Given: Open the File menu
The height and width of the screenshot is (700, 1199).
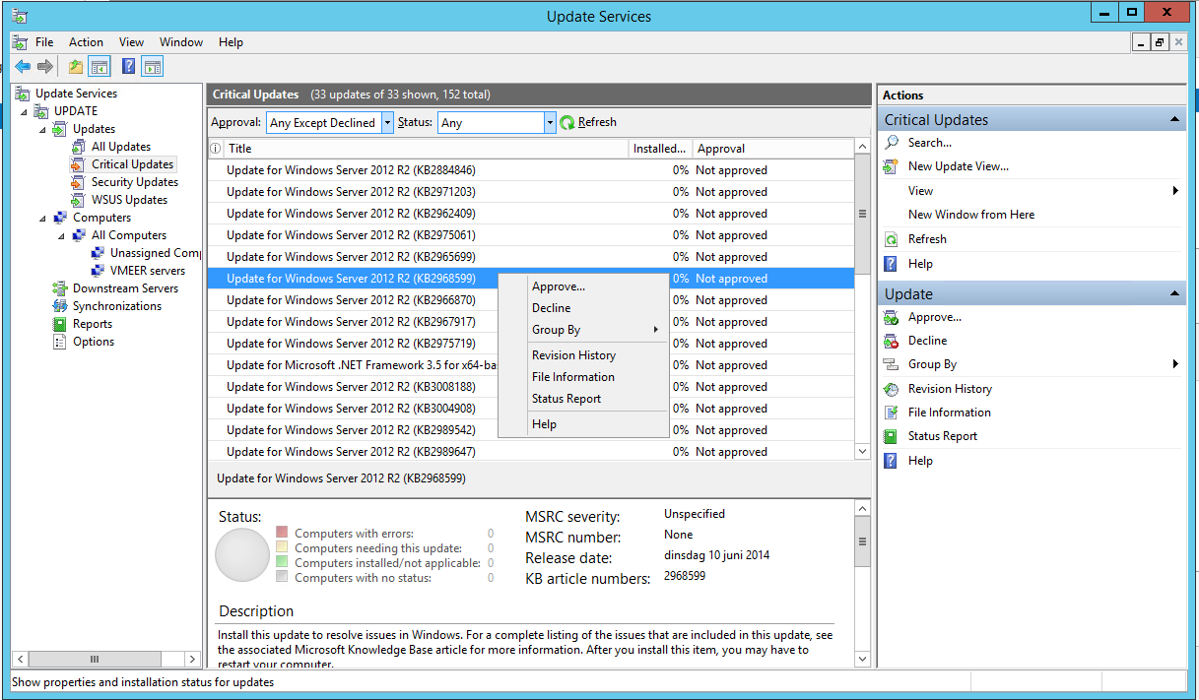Looking at the screenshot, I should pyautogui.click(x=44, y=42).
